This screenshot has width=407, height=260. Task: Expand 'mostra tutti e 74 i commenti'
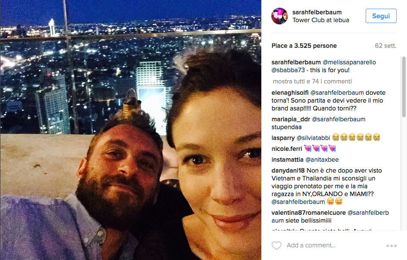[x=312, y=81]
